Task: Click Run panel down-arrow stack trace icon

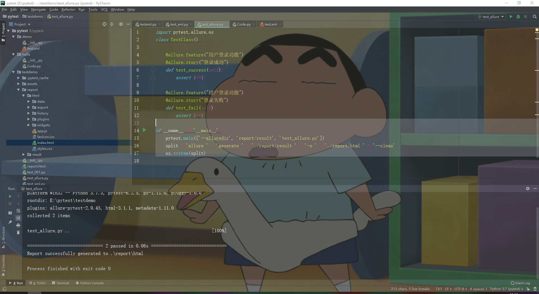Action: [18, 203]
